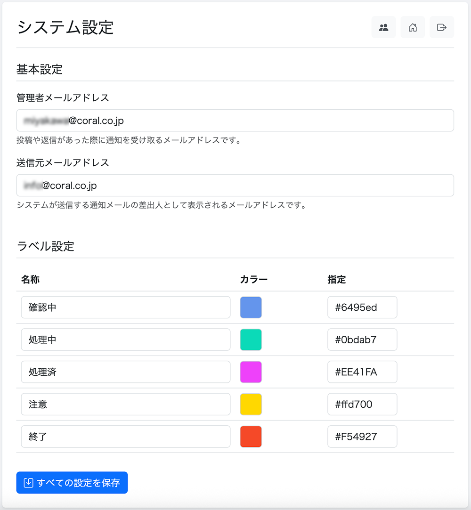The height and width of the screenshot is (510, 471).
Task: Pick the teal swatch for 処理中
Action: pyautogui.click(x=251, y=340)
